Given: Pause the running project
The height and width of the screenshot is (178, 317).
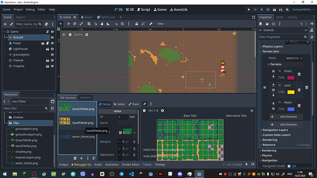Looking at the screenshot, I should click(255, 10).
